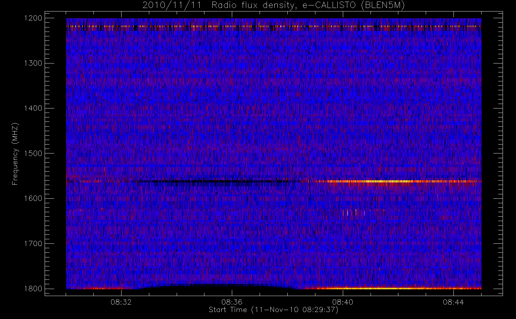
Task: Click the 08:40 time axis label
Action: click(343, 302)
